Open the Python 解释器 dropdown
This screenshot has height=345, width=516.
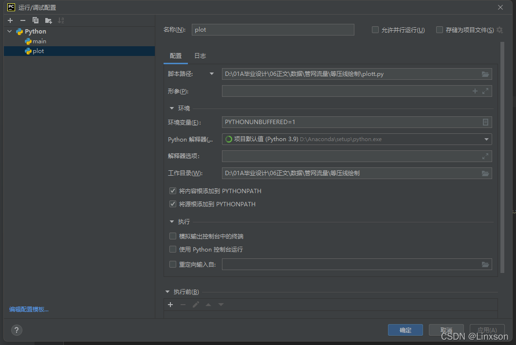(x=486, y=139)
